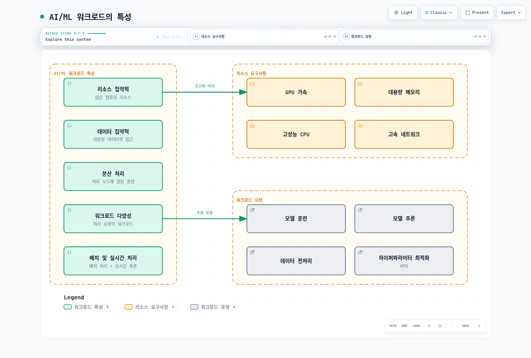This screenshot has width=531, height=358.
Task: Click external link icon on 모델 훈련 node
Action: point(252,210)
